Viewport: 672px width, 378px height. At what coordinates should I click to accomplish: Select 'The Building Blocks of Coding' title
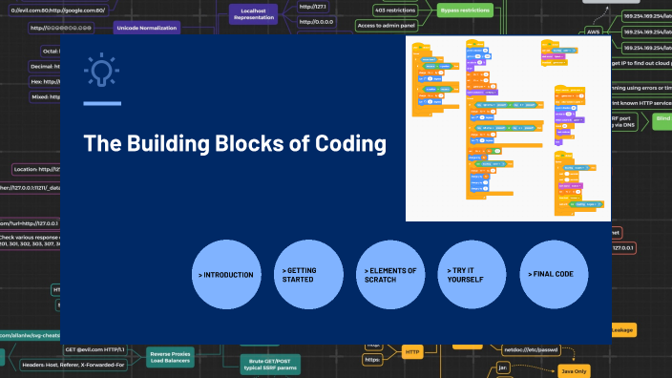coord(235,143)
